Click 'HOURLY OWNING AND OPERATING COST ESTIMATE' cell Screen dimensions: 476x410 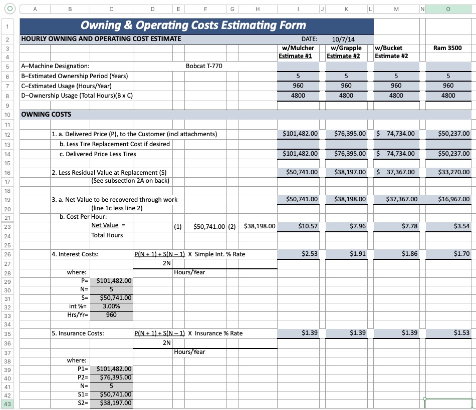click(101, 39)
